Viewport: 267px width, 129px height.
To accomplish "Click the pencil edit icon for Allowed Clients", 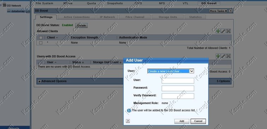I will (223, 31).
